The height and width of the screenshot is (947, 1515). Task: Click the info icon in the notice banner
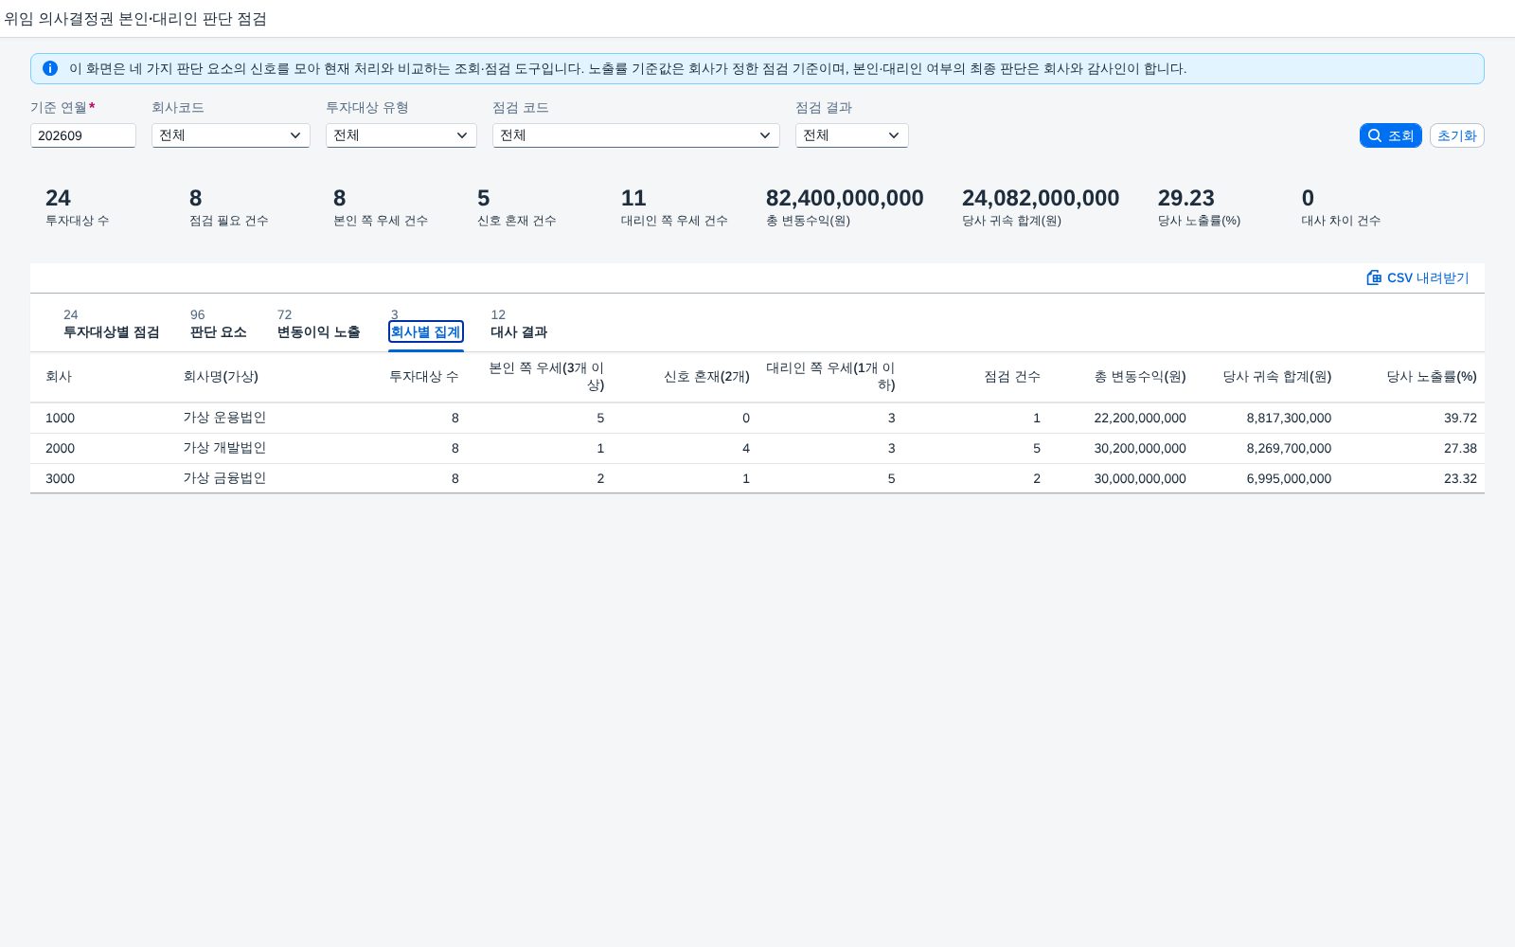pos(50,68)
